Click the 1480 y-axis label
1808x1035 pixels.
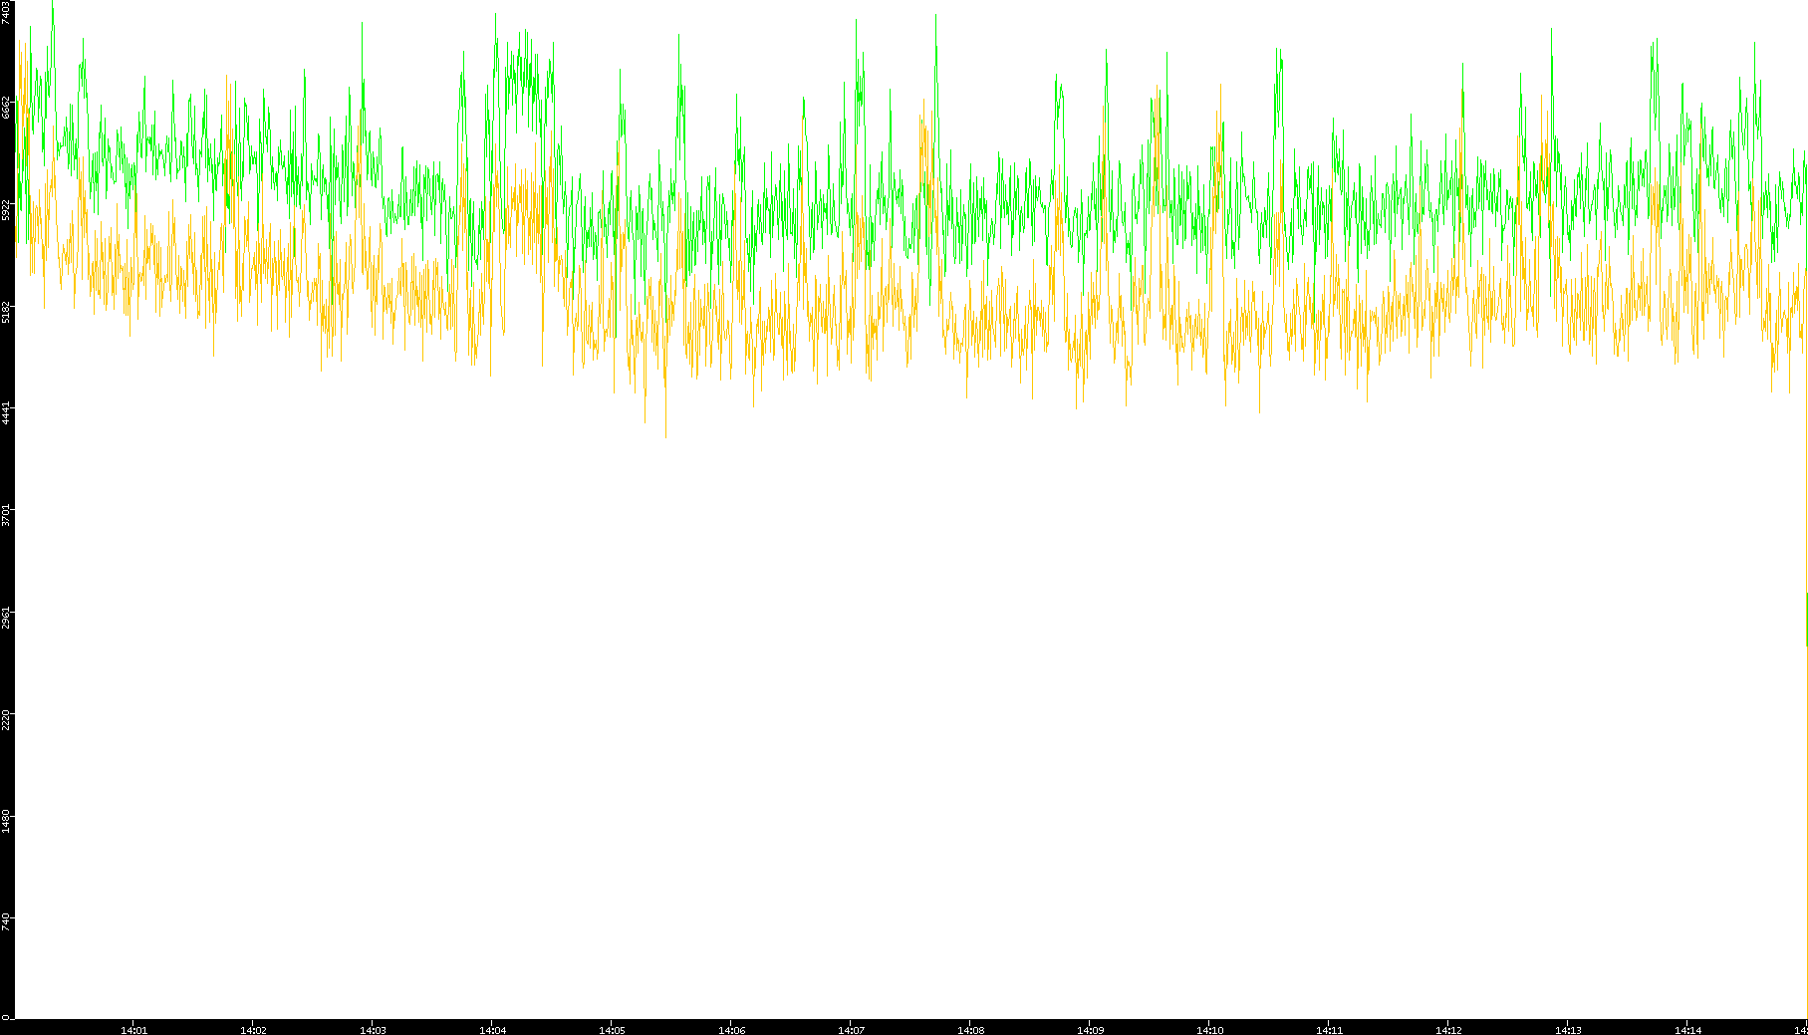click(6, 820)
